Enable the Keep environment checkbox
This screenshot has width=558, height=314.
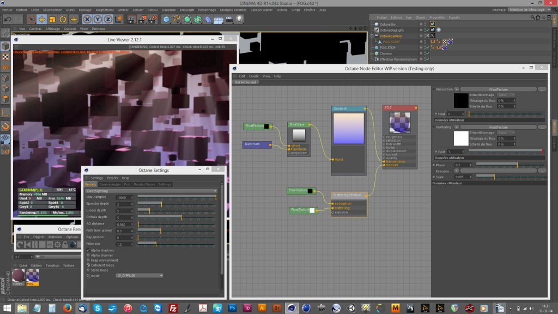coord(88,260)
